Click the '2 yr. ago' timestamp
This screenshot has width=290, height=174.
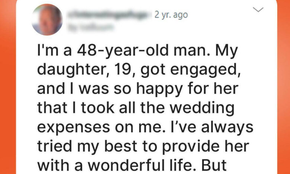171,15
